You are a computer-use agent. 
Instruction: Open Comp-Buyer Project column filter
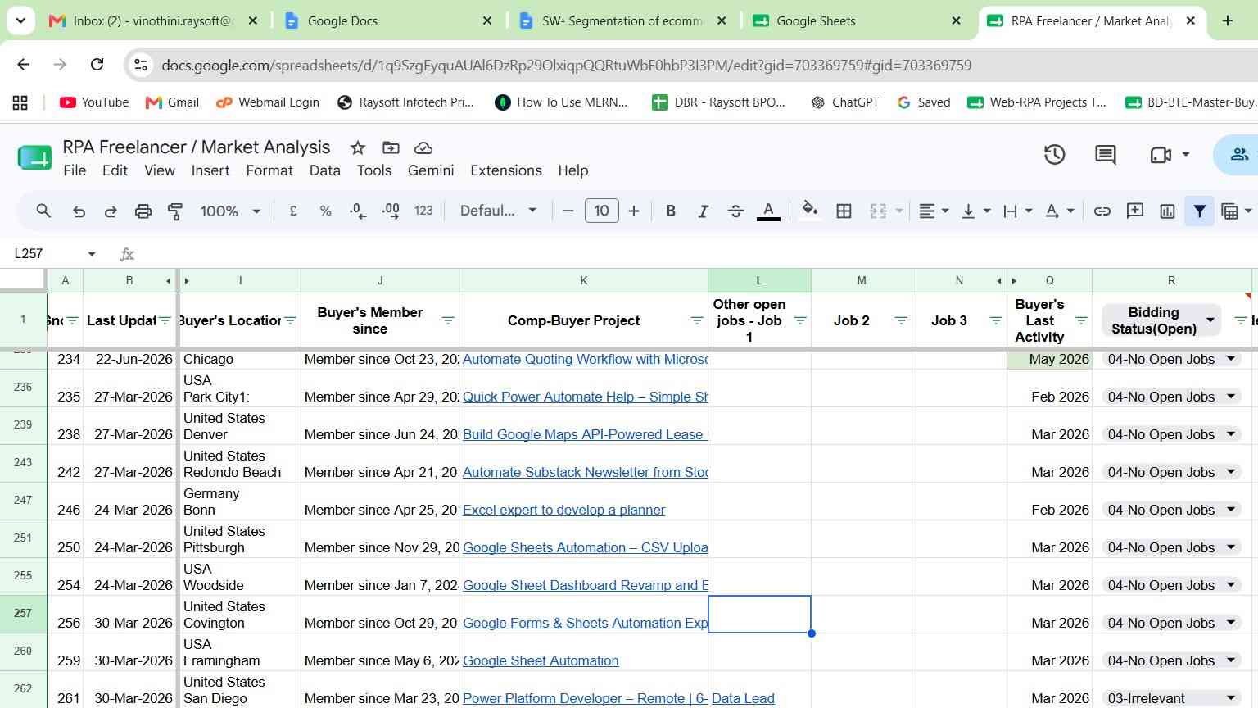tap(696, 320)
